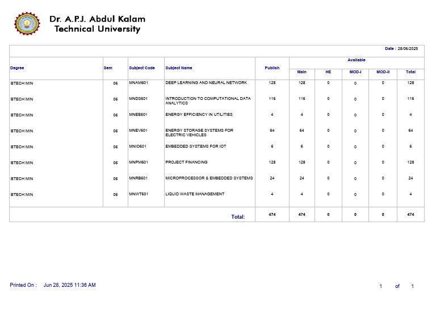This screenshot has width=436, height=309.
Task: Click the Main grand total 474
Action: (301, 215)
